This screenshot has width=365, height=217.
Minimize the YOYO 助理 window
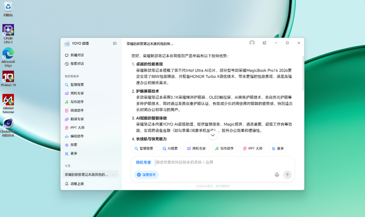276,43
